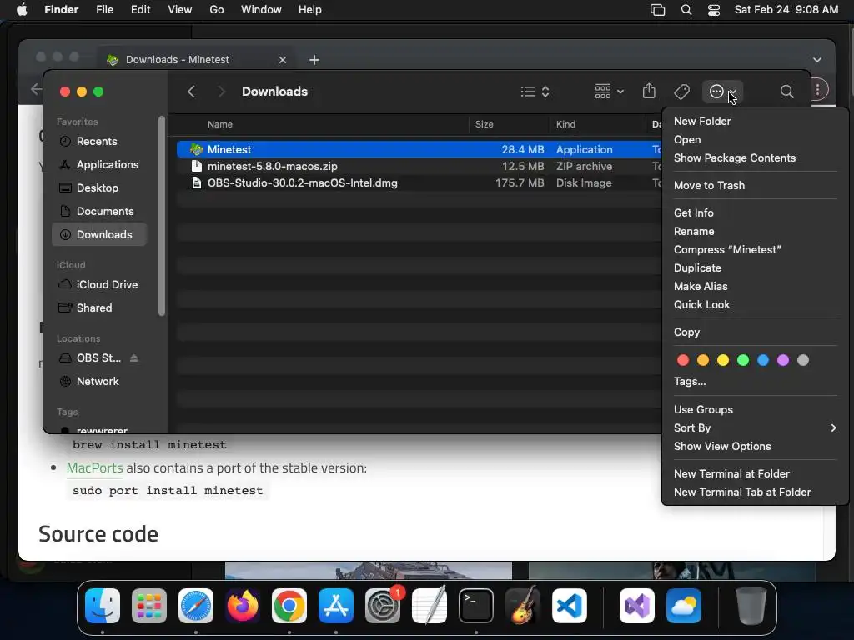Choose Show View Options
The image size is (854, 640).
755,447
